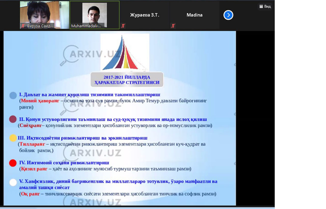Click the blue circle beside heading I
This screenshot has height=209, width=326.
coord(13,95)
